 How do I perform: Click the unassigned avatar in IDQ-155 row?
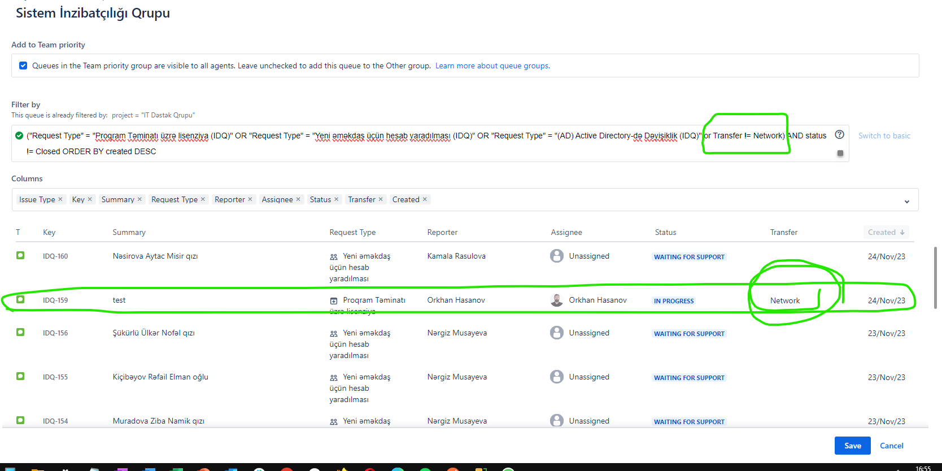[x=557, y=377]
